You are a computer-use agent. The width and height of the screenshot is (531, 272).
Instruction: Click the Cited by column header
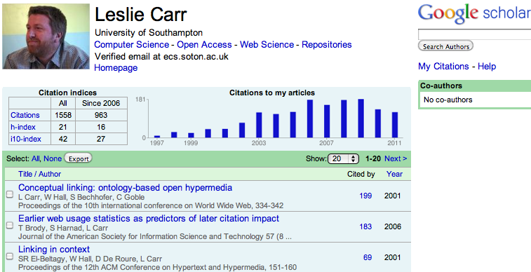[361, 175]
